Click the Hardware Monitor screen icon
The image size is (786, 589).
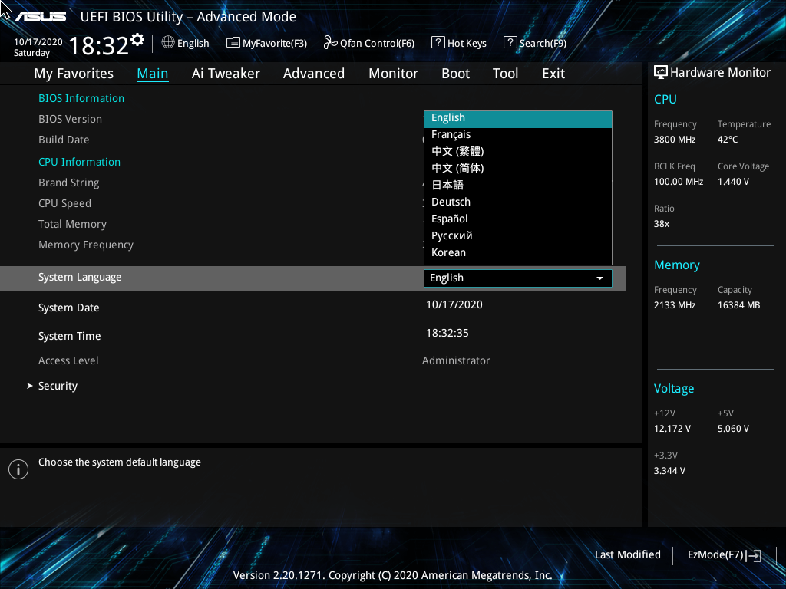tap(661, 73)
